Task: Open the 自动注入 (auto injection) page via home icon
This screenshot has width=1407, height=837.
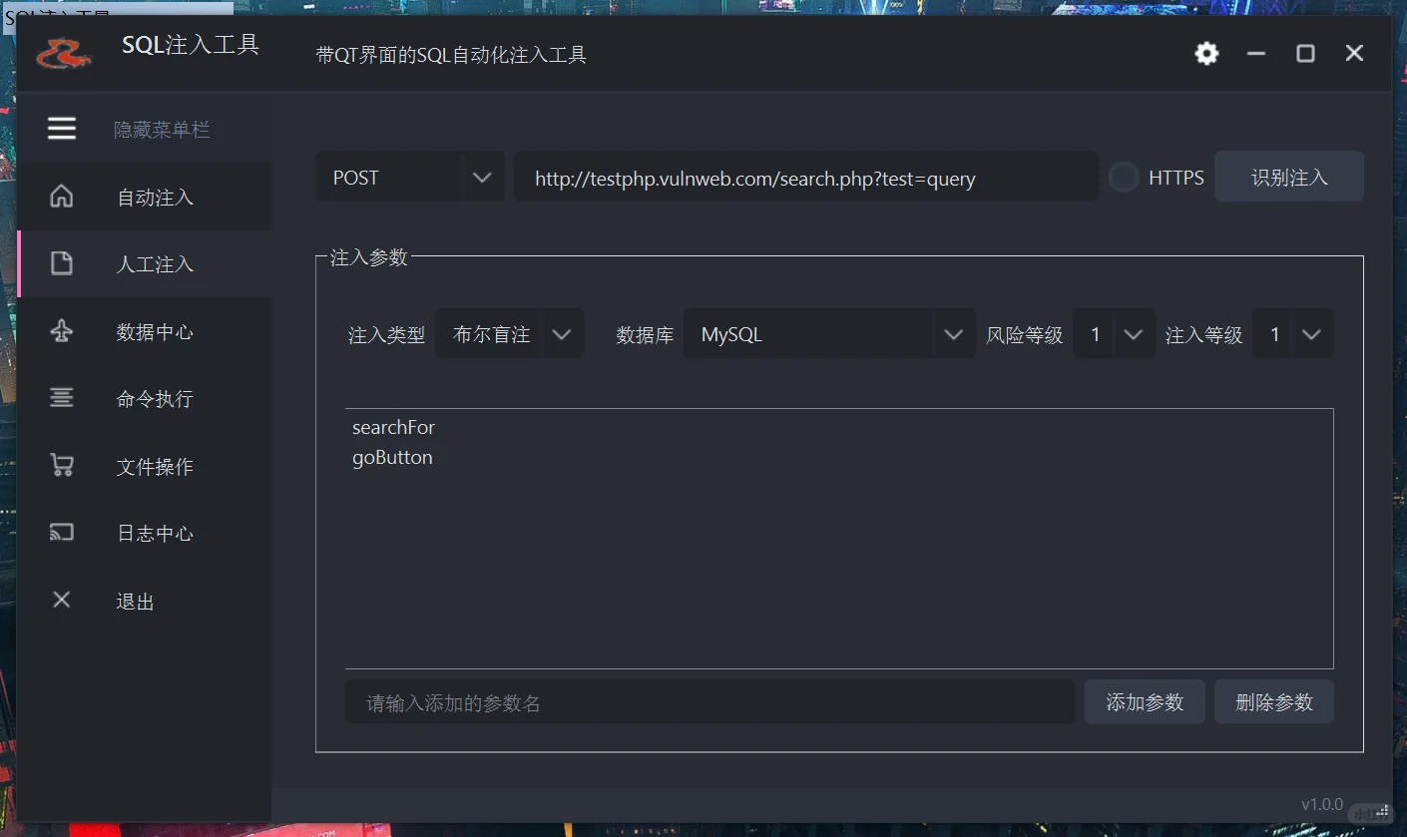Action: pos(61,197)
